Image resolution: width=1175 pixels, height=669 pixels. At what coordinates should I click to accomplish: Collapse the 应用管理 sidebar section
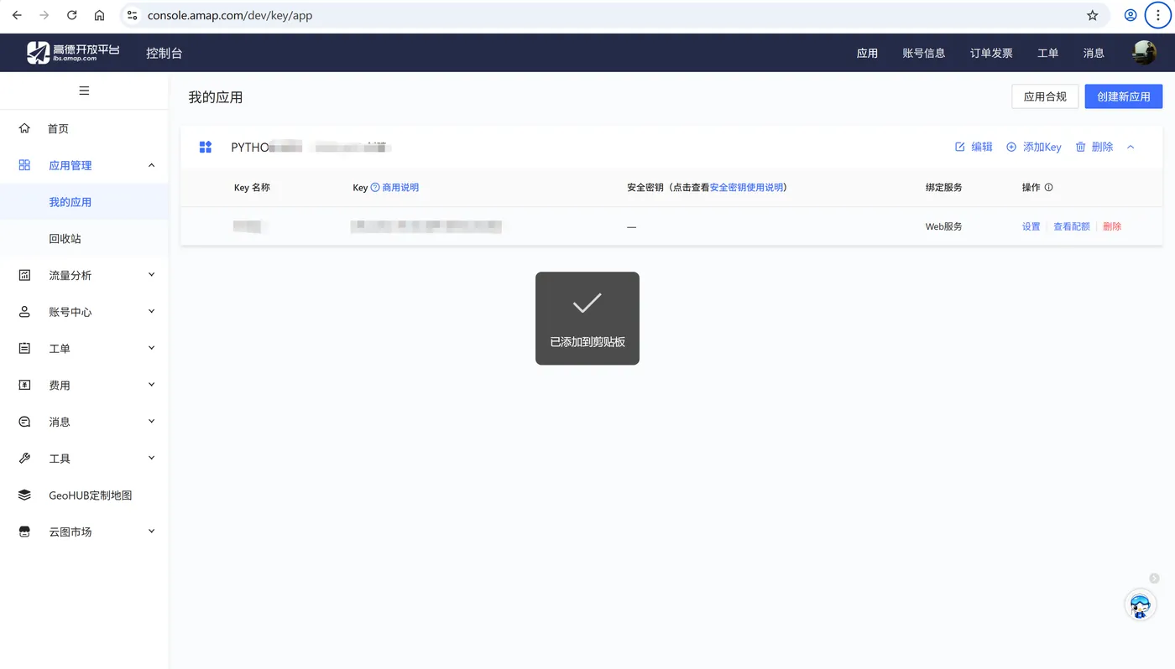[x=151, y=164]
